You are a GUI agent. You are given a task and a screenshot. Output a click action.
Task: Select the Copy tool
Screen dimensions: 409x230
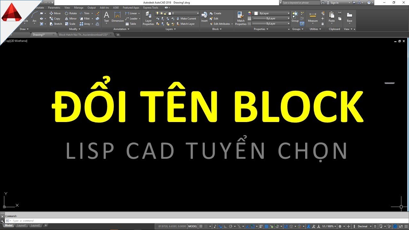55,19
